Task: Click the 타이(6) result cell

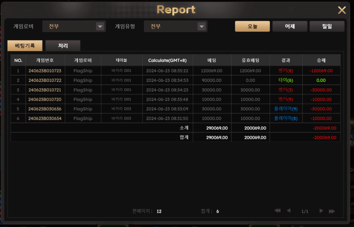Action: (286, 80)
